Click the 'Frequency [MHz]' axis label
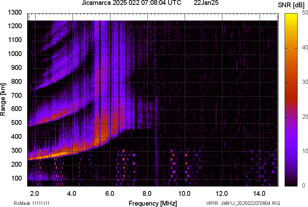The height and width of the screenshot is (207, 308). (x=153, y=204)
